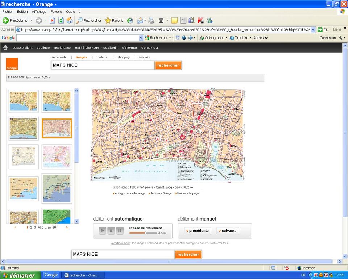Viewport: 348px width, 279px height.
Task: Click the Print icon in toolbar
Action: tap(151, 21)
